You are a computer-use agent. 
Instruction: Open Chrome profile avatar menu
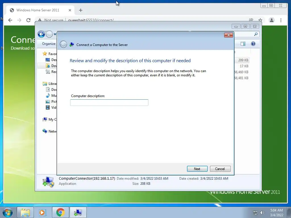pos(271,20)
